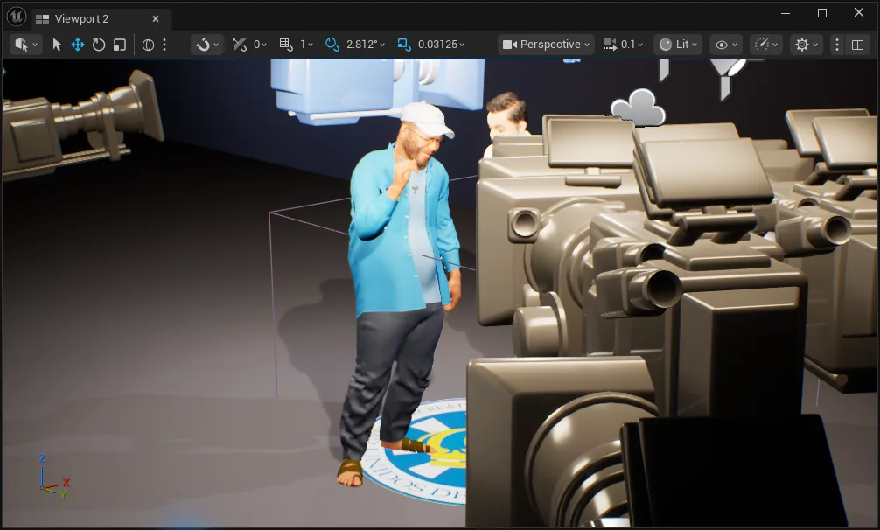Viewport: 880px width, 530px height.
Task: Toggle rotation snapping icon
Action: coord(332,45)
